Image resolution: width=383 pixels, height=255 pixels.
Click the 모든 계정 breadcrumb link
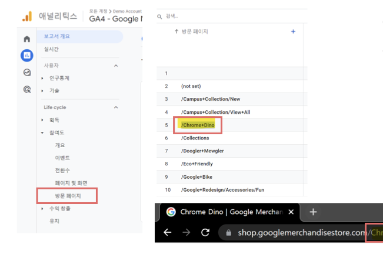(x=98, y=11)
